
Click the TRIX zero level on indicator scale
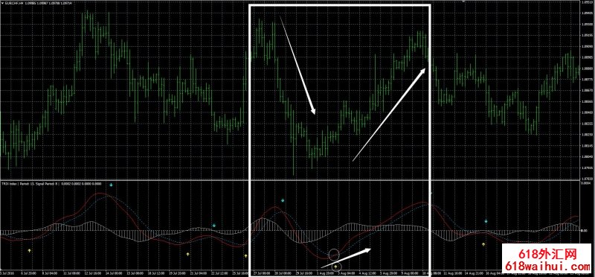(x=587, y=230)
